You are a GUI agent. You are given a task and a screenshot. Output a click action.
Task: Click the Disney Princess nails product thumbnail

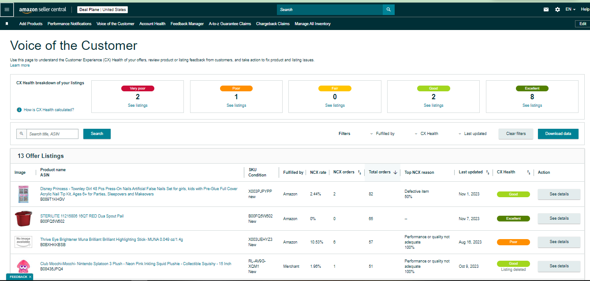(x=23, y=194)
